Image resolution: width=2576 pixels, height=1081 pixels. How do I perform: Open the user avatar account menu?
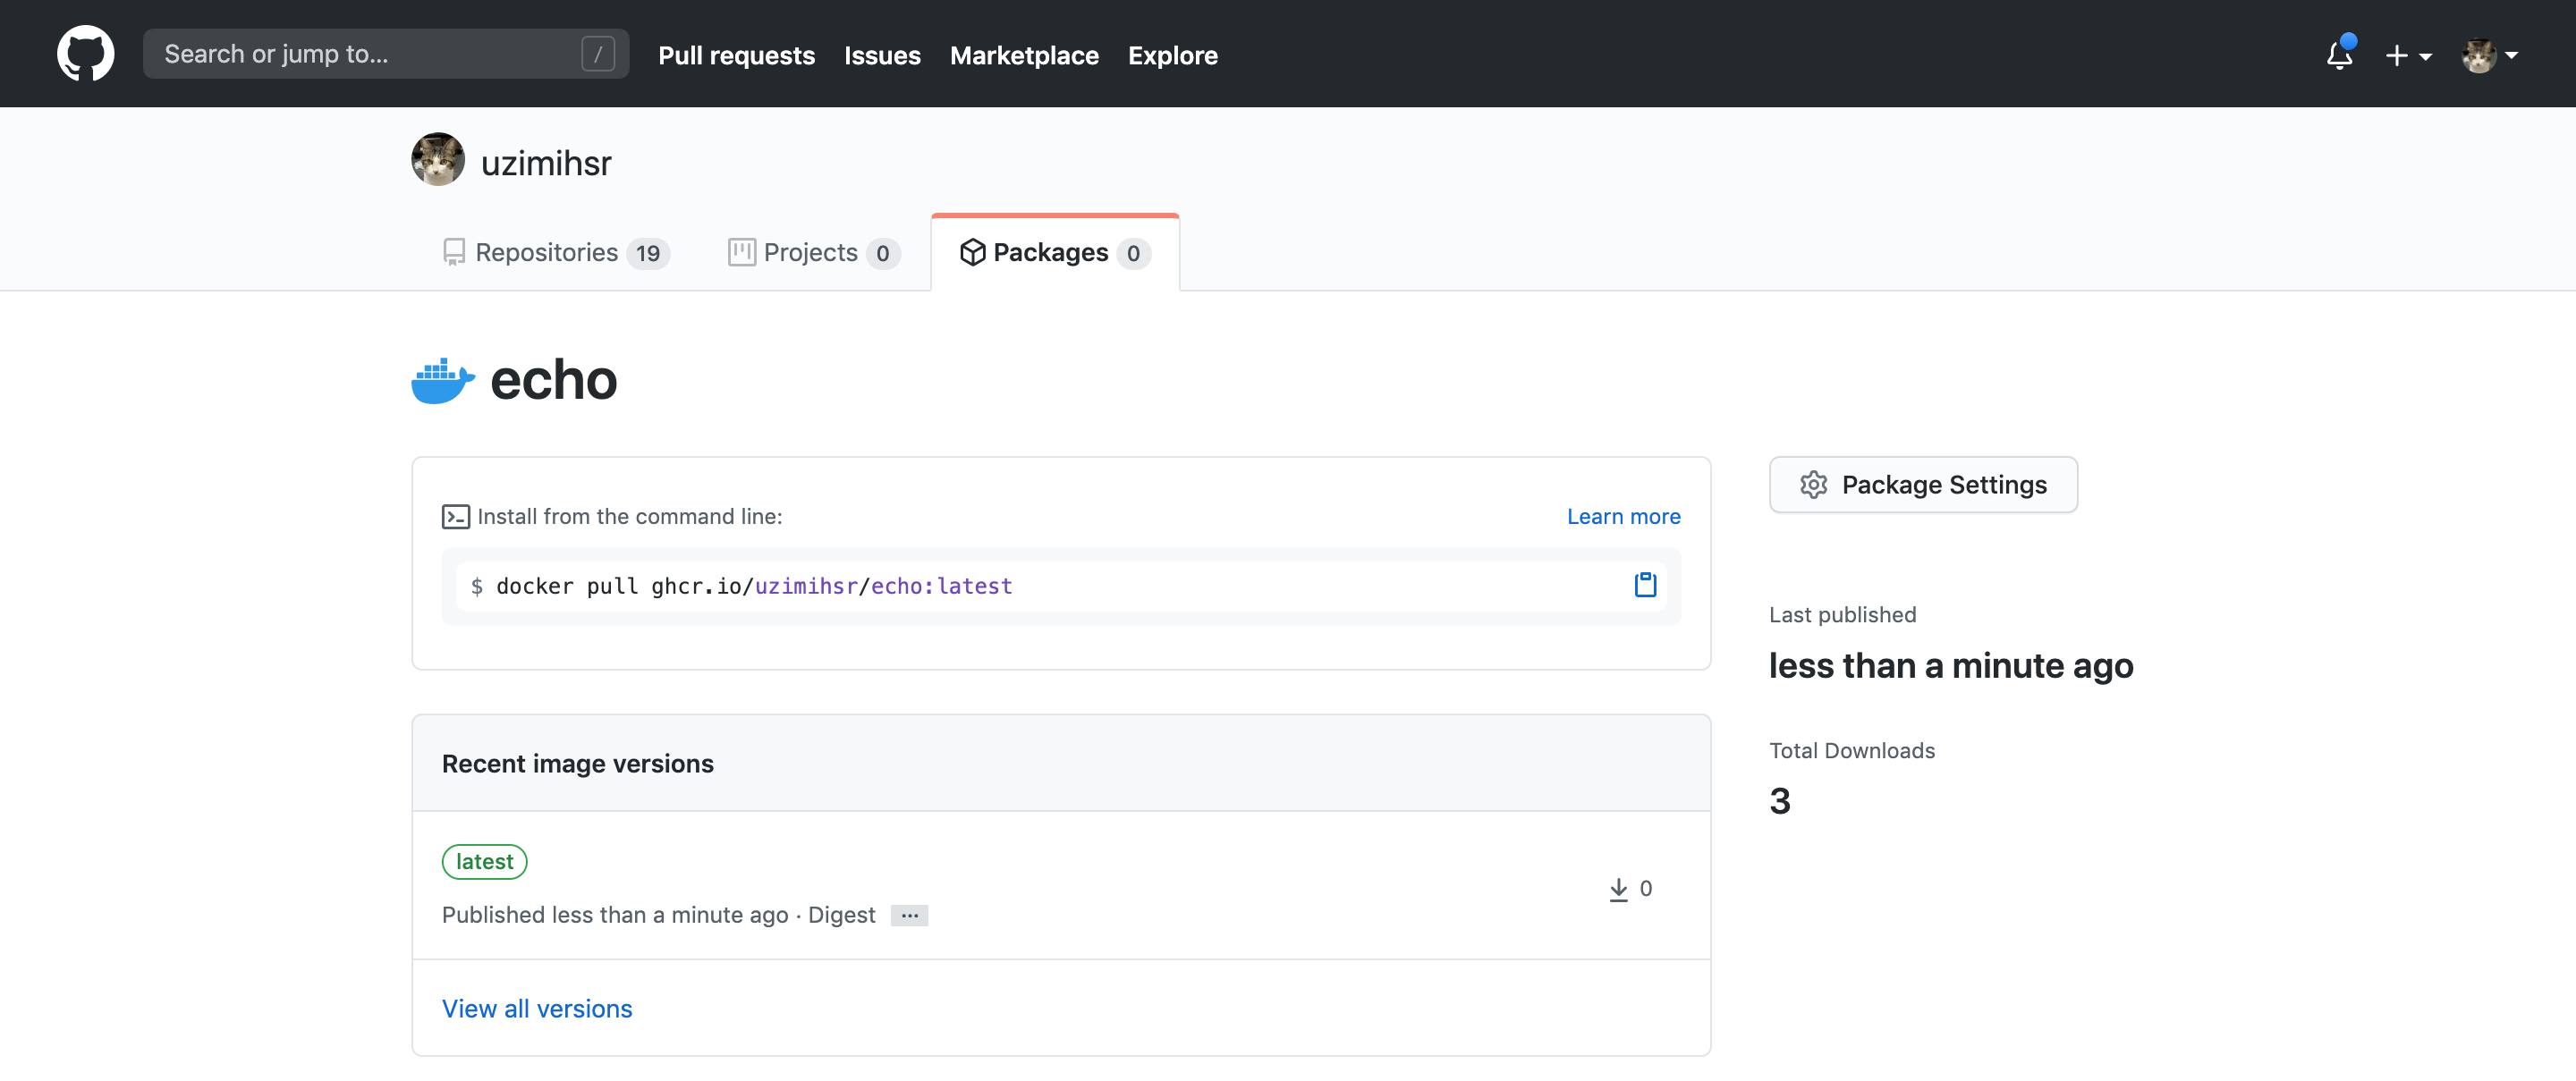2489,56
